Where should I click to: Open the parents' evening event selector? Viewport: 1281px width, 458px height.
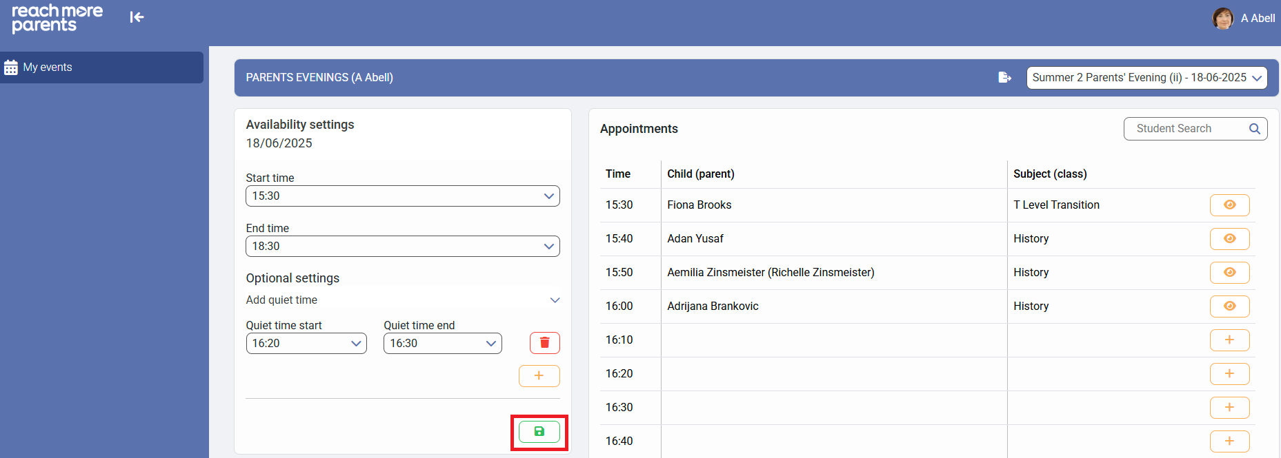(x=1146, y=78)
